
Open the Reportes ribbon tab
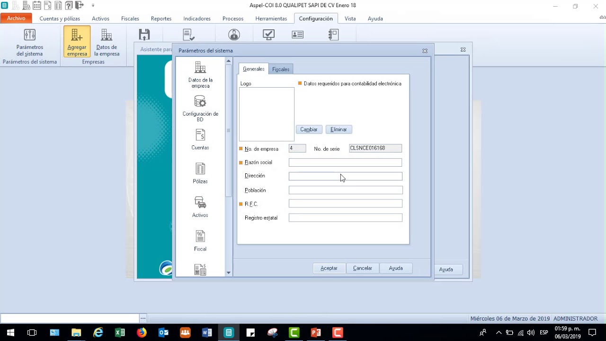pyautogui.click(x=161, y=18)
